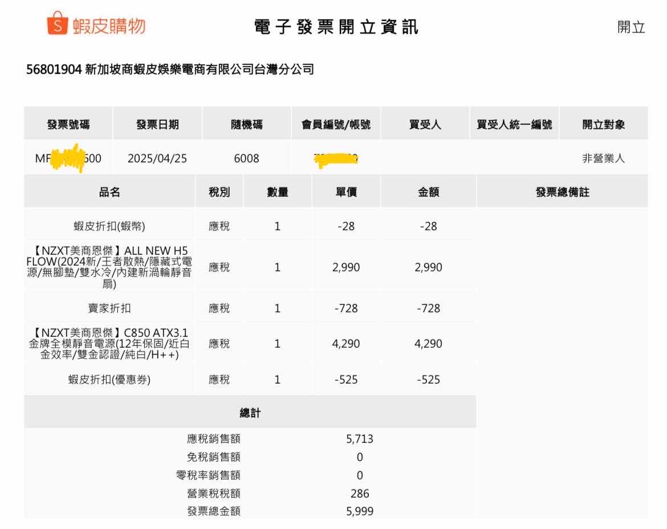Screen dimensions: 667x529
Task: Click the 買受人統一編號 column header
Action: pyautogui.click(x=514, y=124)
